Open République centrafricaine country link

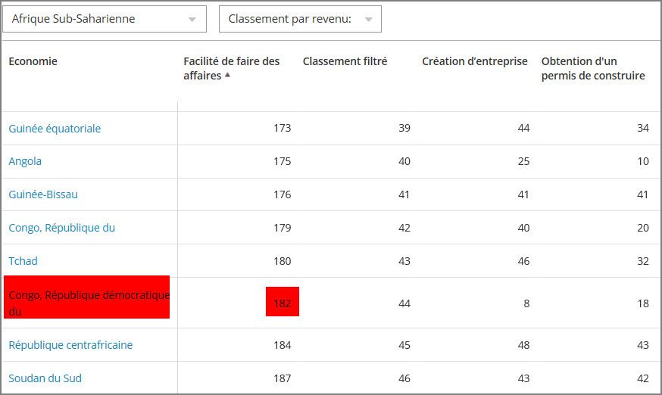click(70, 345)
